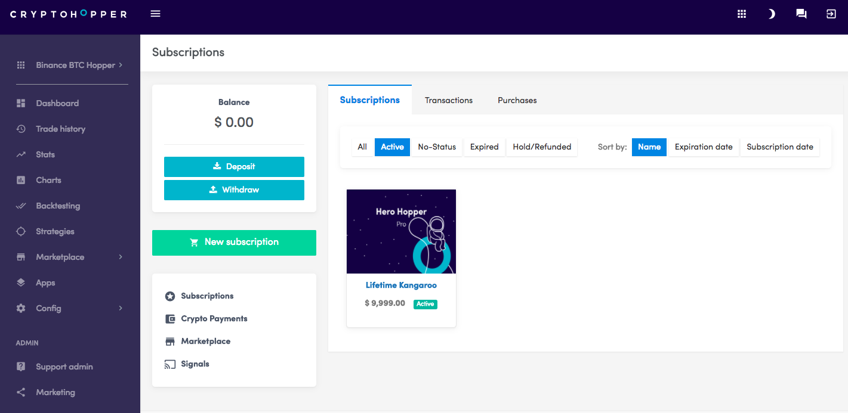Click the shopping cart icon on New subscription
Screen dimensions: 848x413
[194, 243]
